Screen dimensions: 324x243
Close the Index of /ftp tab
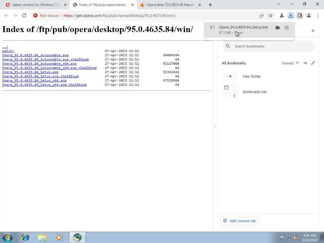tap(132, 5)
